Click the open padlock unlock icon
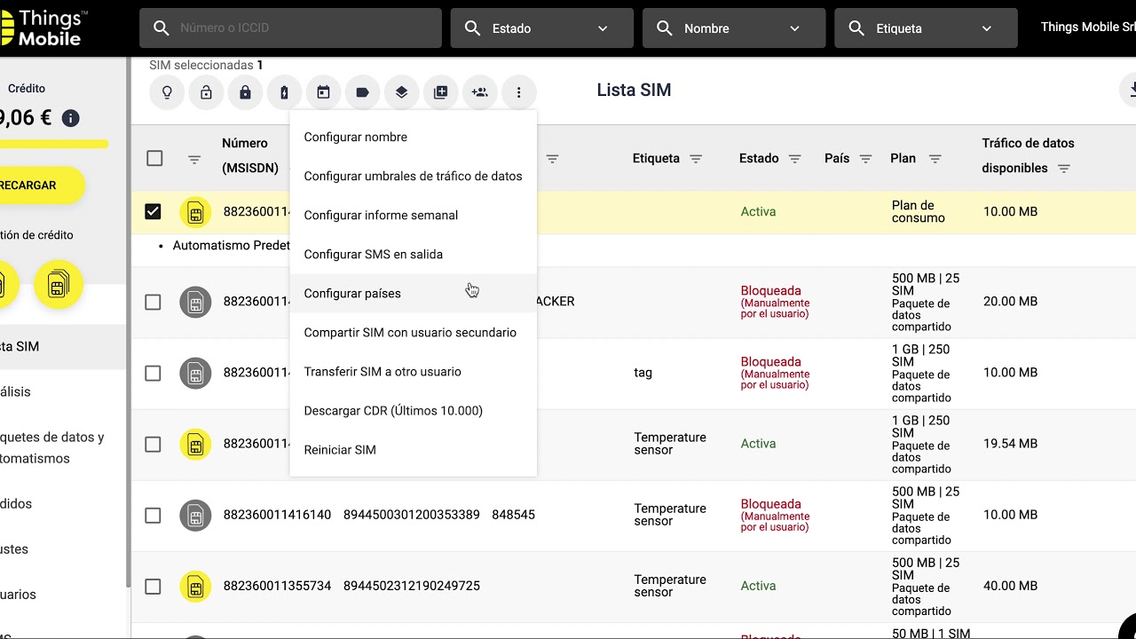 206,92
